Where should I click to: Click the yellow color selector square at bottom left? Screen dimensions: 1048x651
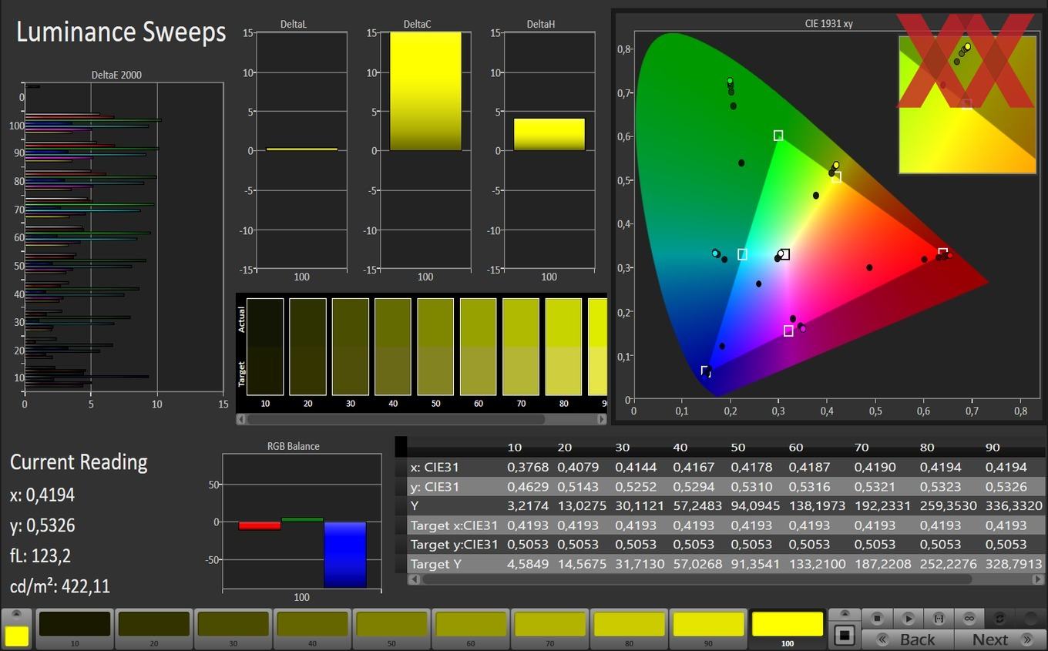coord(17,636)
